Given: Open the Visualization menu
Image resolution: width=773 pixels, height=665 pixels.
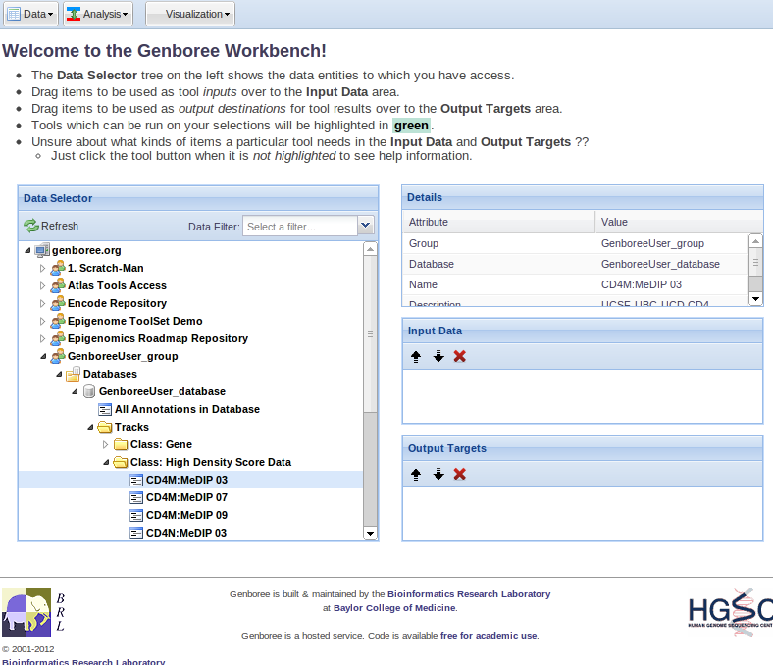Looking at the screenshot, I should (x=190, y=14).
